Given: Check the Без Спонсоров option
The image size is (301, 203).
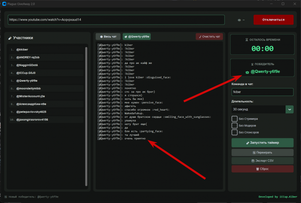Looking at the screenshot, I should (234, 132).
